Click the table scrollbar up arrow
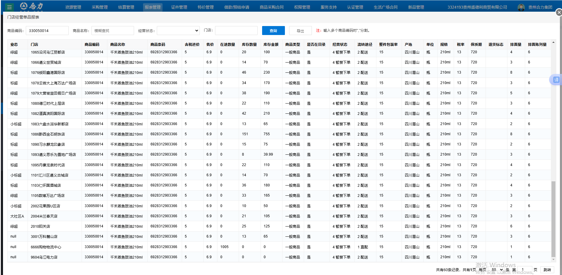The image size is (562, 275). tap(553, 42)
